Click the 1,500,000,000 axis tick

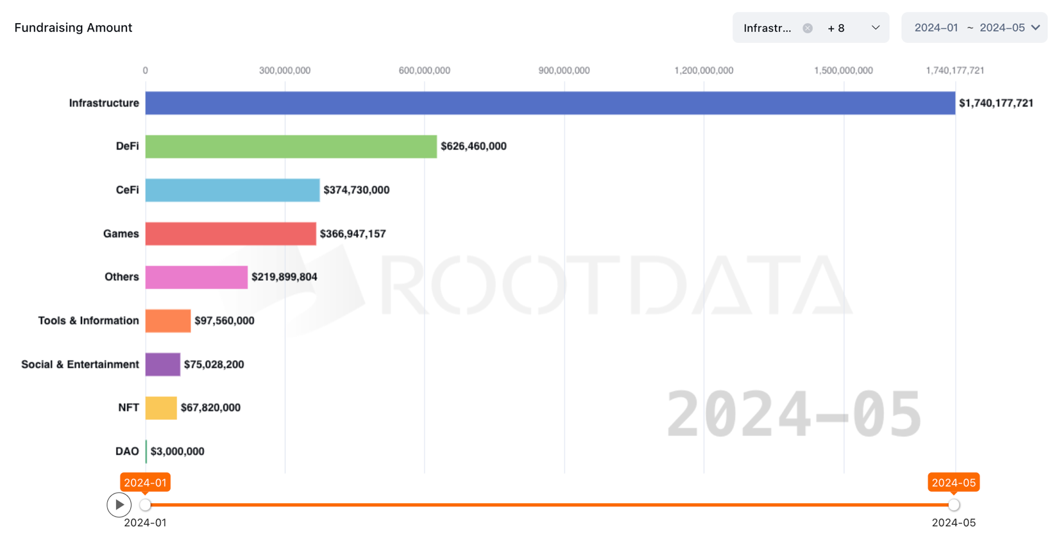coord(844,71)
